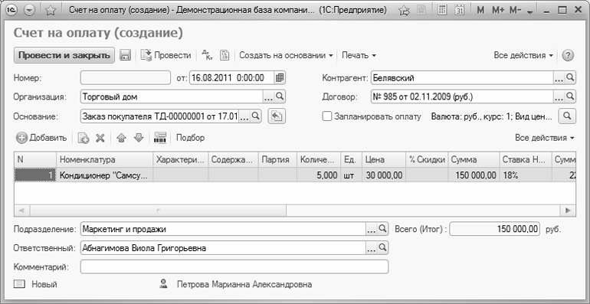Add the form to favorites with the left star
Screen dimensions: 590x304
click(51, 10)
